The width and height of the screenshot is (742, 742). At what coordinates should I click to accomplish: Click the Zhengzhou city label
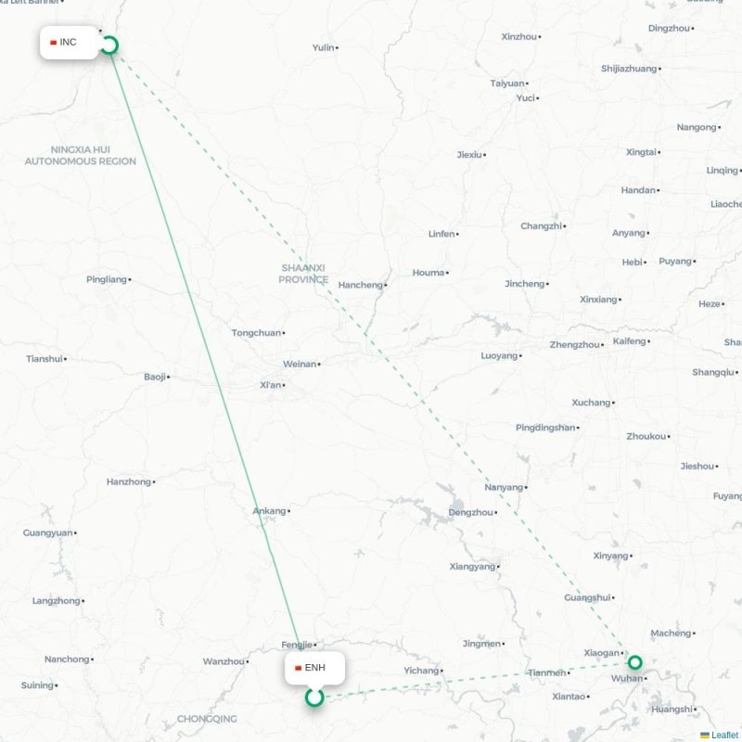[x=576, y=345]
